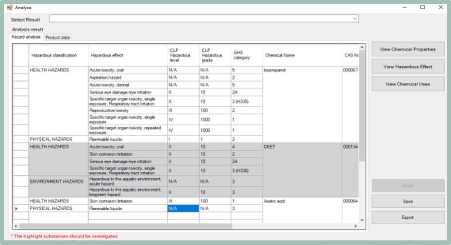This screenshot has height=245, width=451.
Task: Click the Chemical Name column header
Action: [302, 55]
